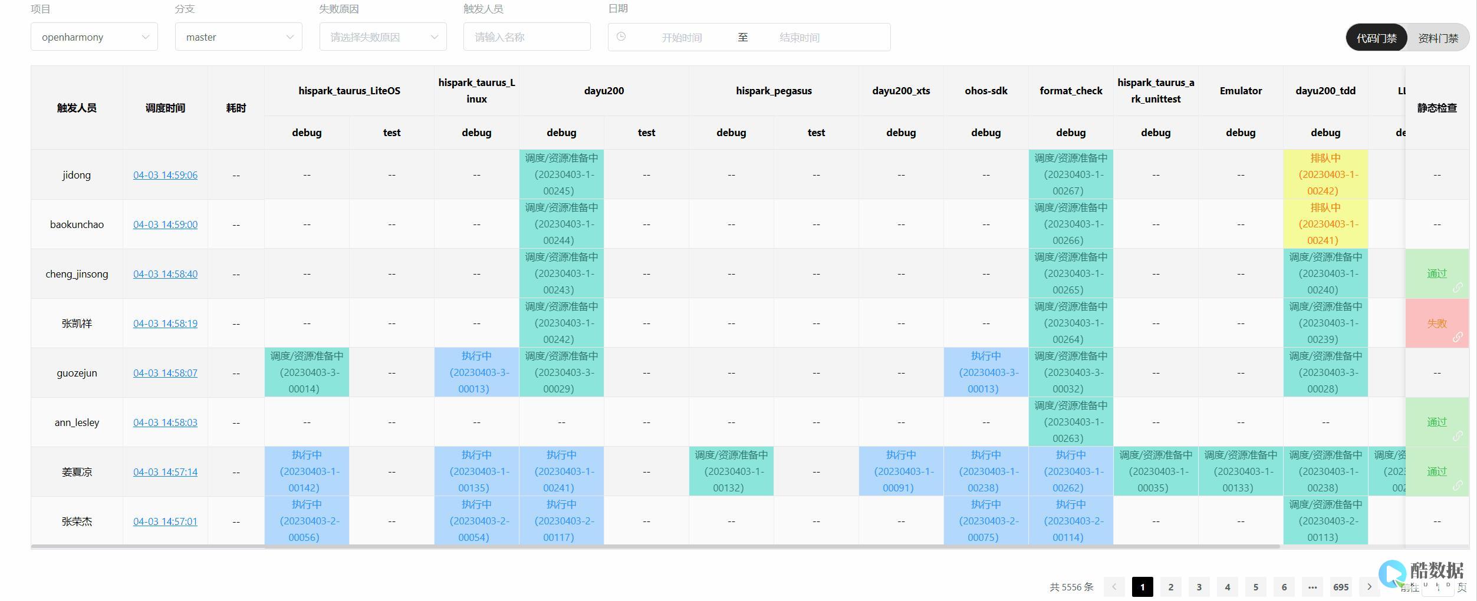The height and width of the screenshot is (601, 1477).
Task: Click the dayu200_tdd column header
Action: point(1325,91)
